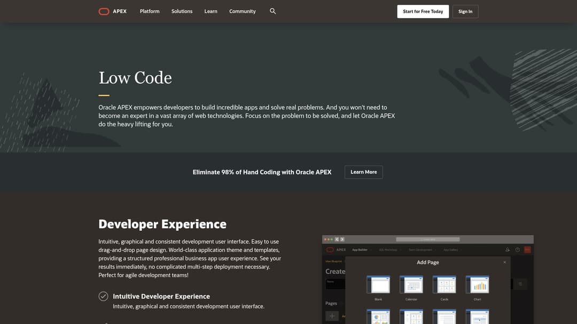Click the plus button under Pages
Viewport: 577px width, 324px height.
tap(332, 316)
